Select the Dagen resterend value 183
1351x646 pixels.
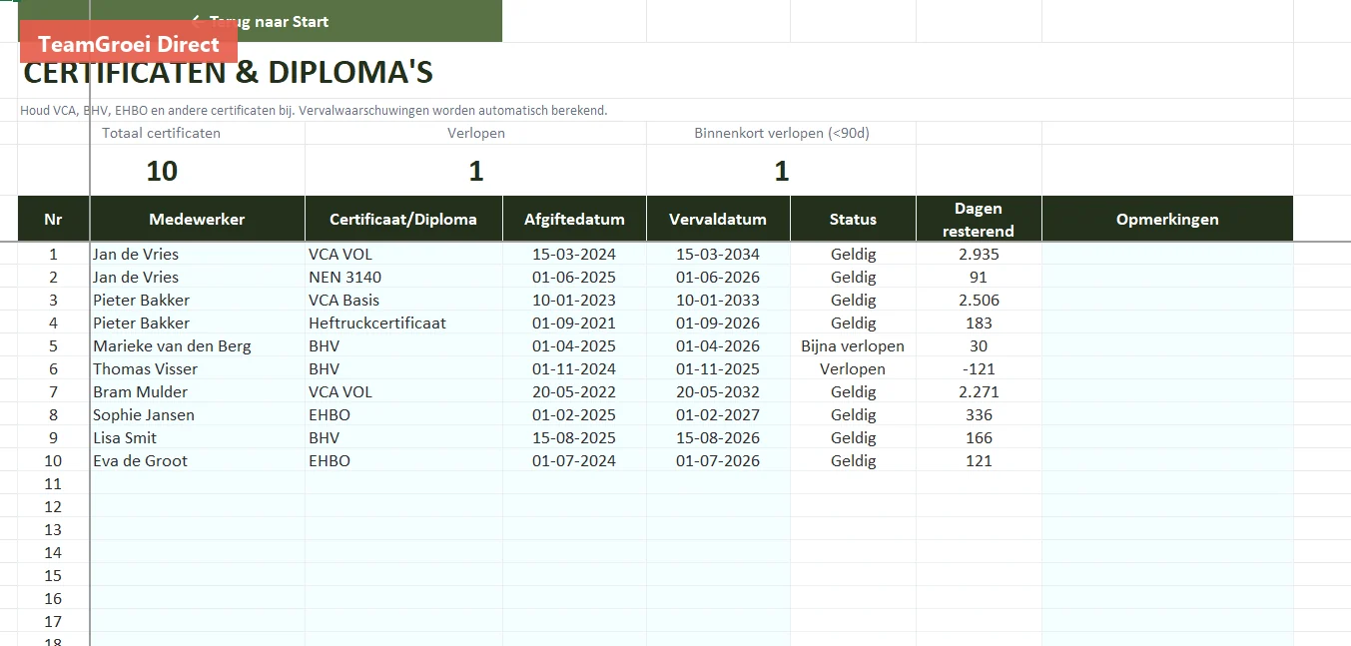click(x=979, y=323)
